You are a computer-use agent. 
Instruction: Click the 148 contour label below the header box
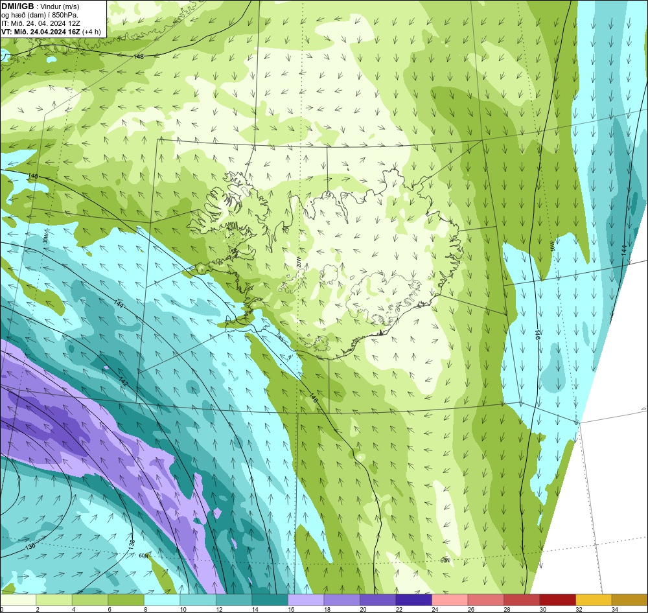pyautogui.click(x=139, y=56)
